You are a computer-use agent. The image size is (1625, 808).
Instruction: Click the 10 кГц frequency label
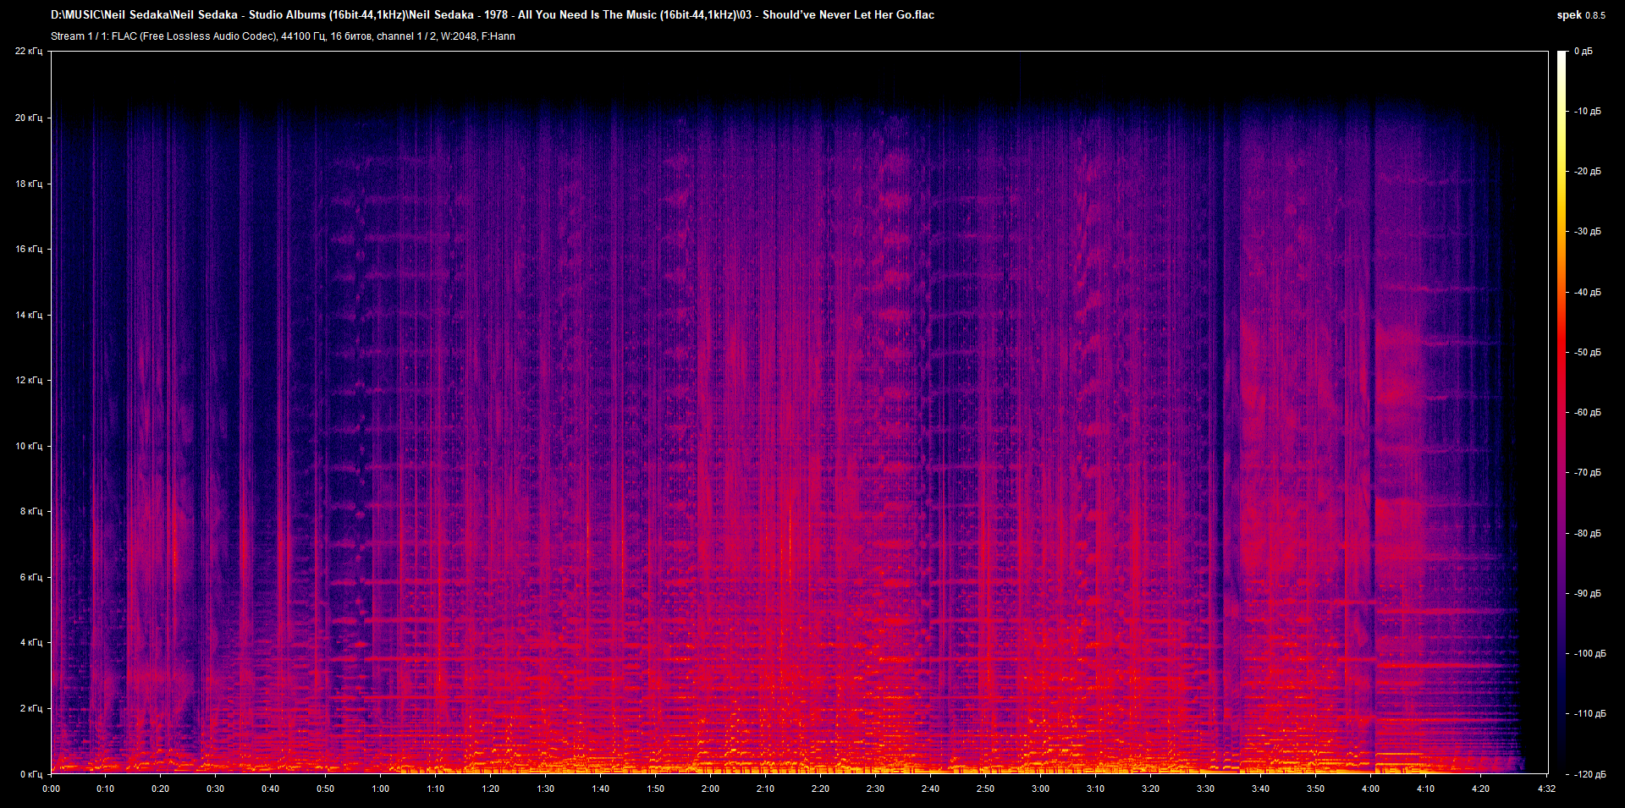coord(28,446)
